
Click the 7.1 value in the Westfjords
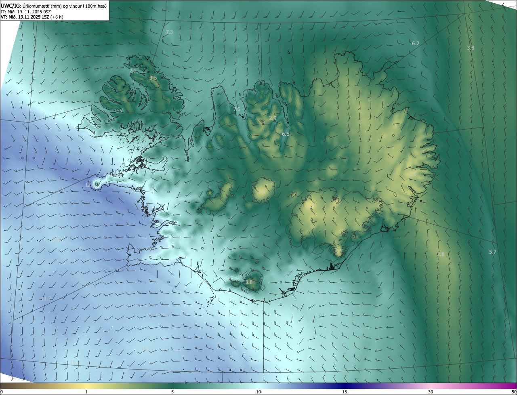[133, 71]
